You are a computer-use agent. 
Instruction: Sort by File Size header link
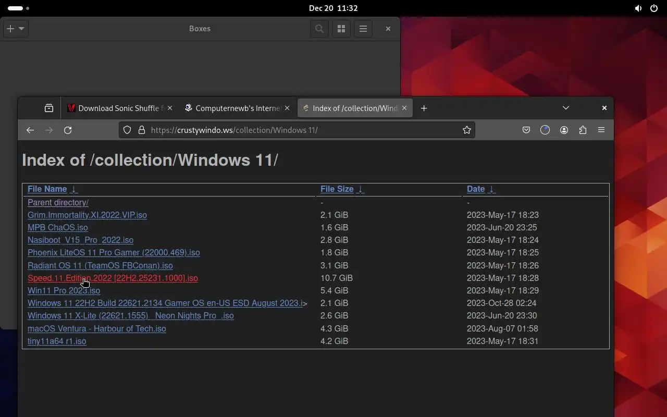(x=337, y=189)
